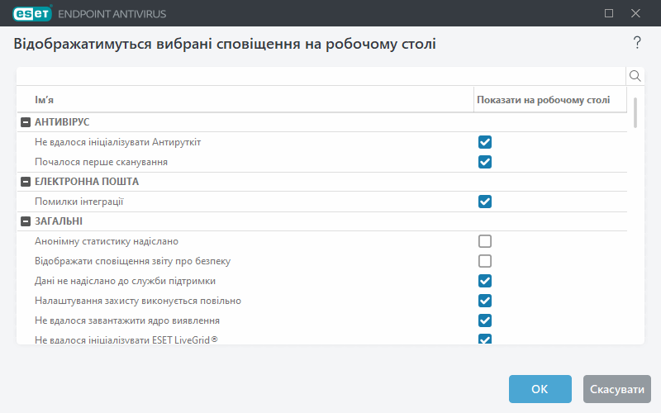Select 'Відображати сповіщення звіту про безпеку' text

click(x=132, y=261)
